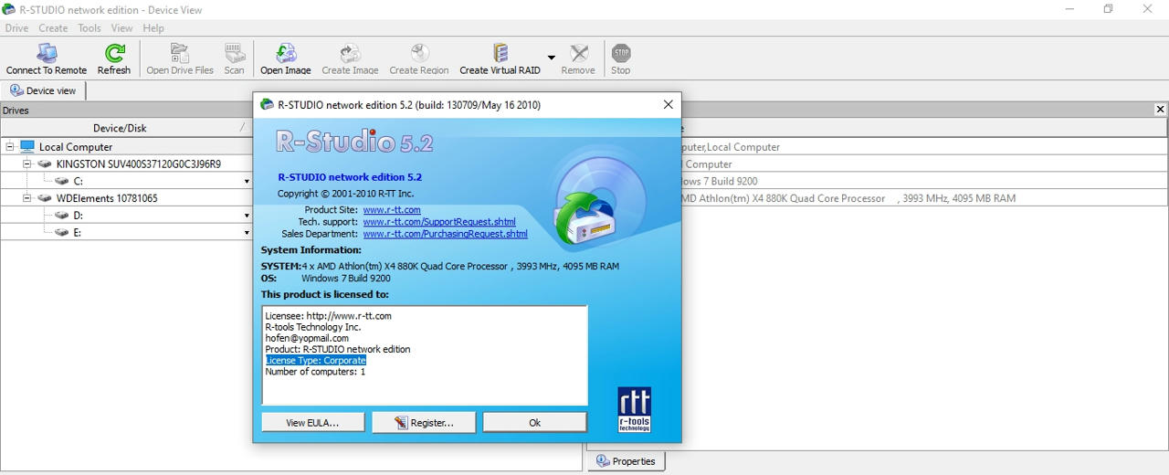Click the R-Studio disc recovery logo image
This screenshot has width=1169, height=475.
pyautogui.click(x=598, y=201)
